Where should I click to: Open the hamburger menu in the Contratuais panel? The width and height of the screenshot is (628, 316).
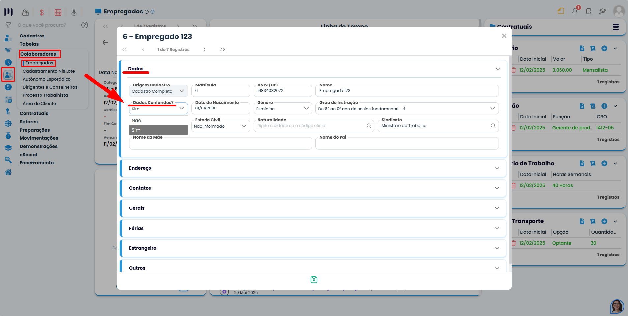(x=615, y=27)
